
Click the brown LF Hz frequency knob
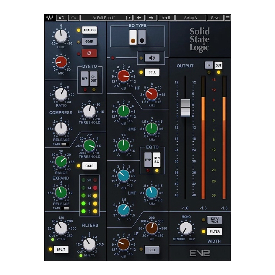pos(152,228)
